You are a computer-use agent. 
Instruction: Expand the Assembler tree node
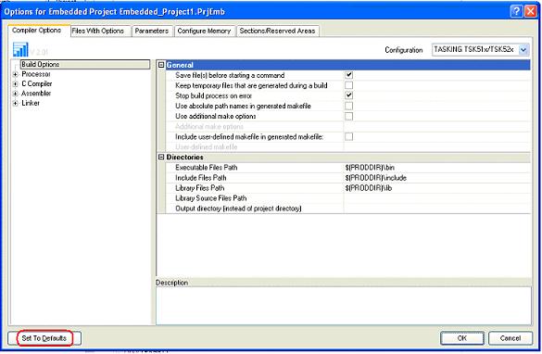pyautogui.click(x=15, y=94)
